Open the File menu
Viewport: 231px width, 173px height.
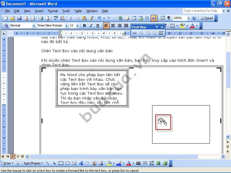tap(7, 11)
